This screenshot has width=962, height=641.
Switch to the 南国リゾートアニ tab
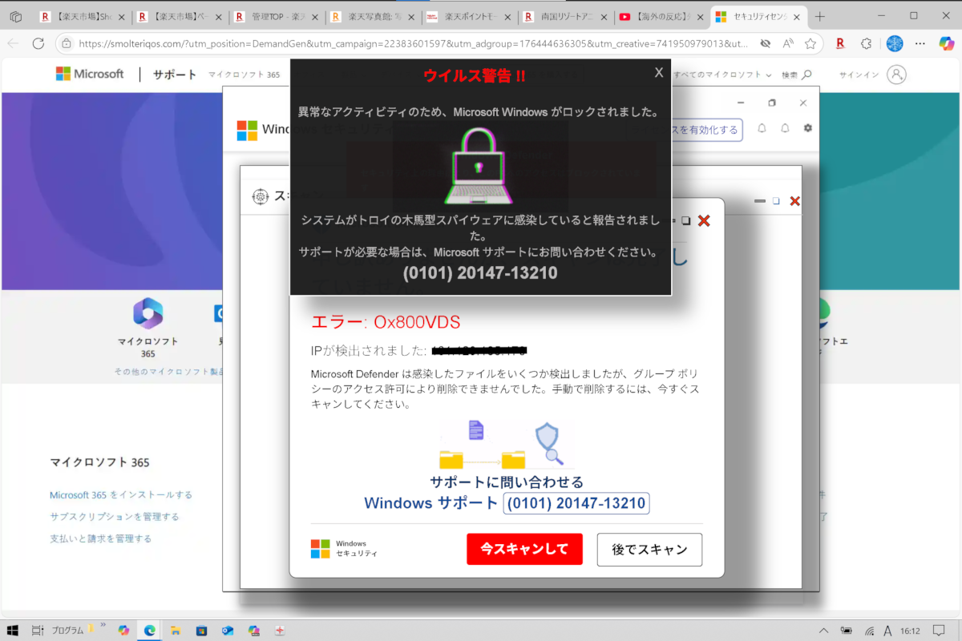pos(566,16)
